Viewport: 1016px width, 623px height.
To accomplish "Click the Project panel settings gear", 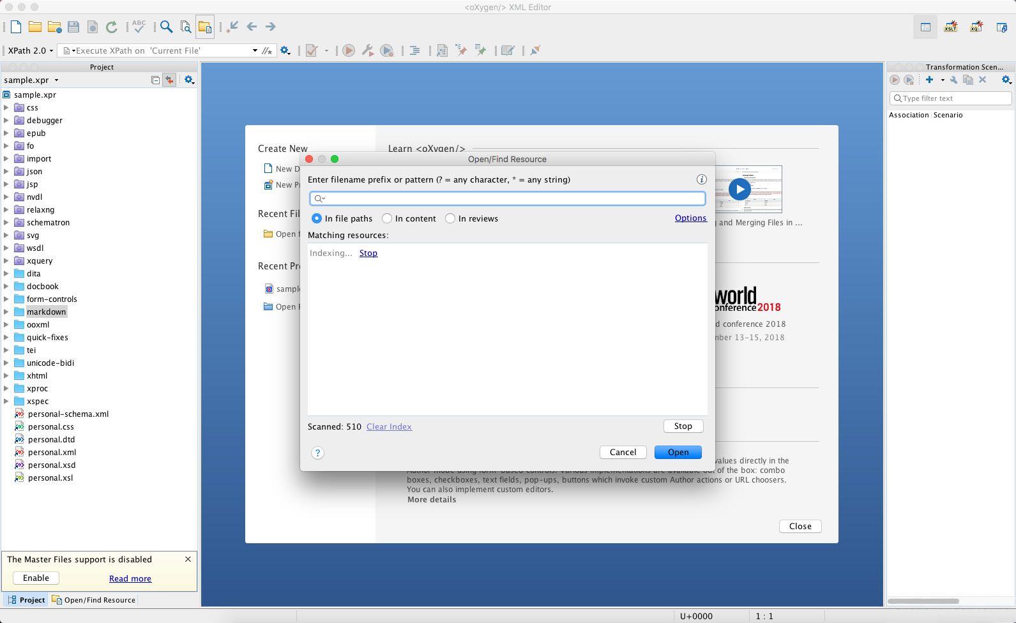I will (189, 80).
